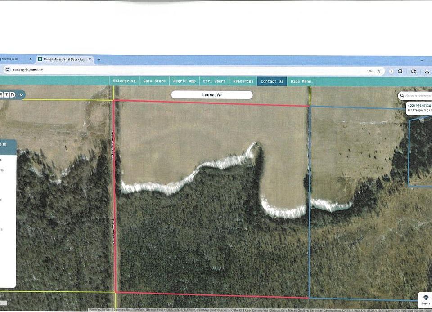Click the bookmark star icon
The height and width of the screenshot is (312, 432).
click(x=379, y=71)
